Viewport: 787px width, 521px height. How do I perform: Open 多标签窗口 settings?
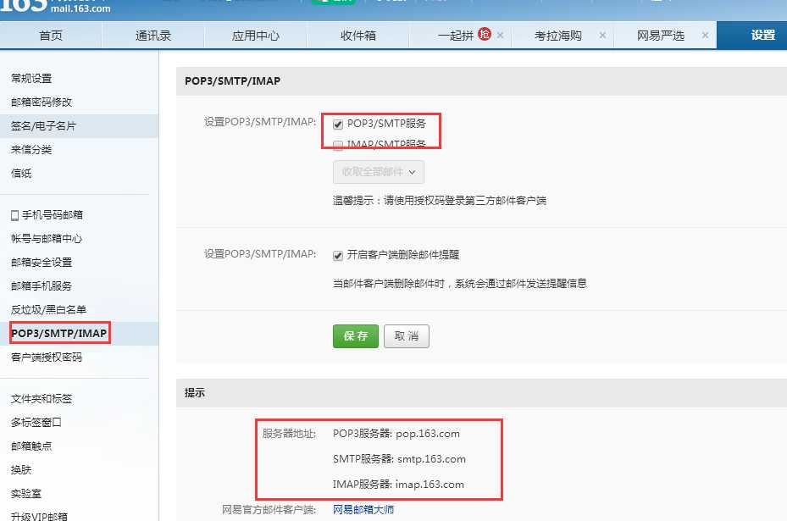click(x=36, y=423)
